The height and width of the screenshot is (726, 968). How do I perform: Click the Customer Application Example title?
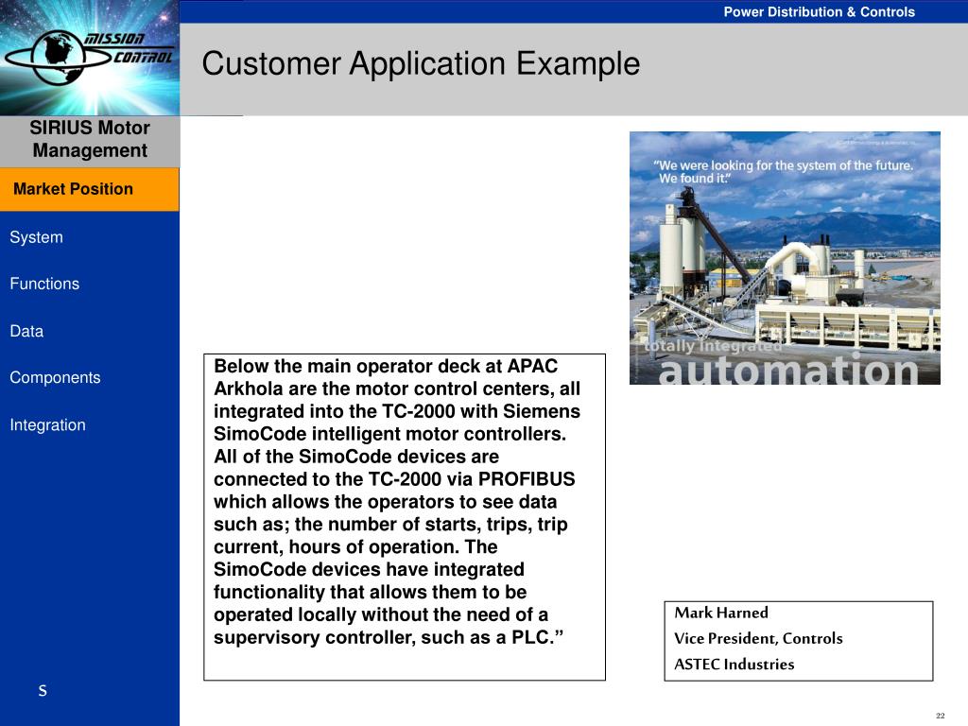421,63
